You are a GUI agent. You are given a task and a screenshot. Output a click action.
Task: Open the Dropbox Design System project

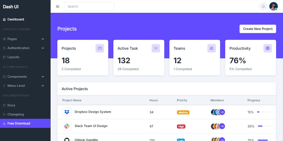tap(93, 112)
